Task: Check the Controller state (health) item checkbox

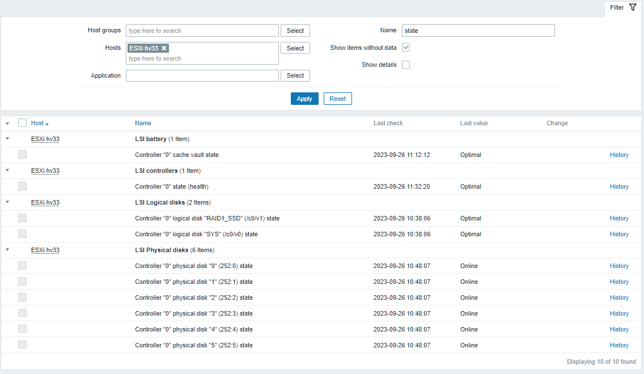Action: pyautogui.click(x=23, y=186)
